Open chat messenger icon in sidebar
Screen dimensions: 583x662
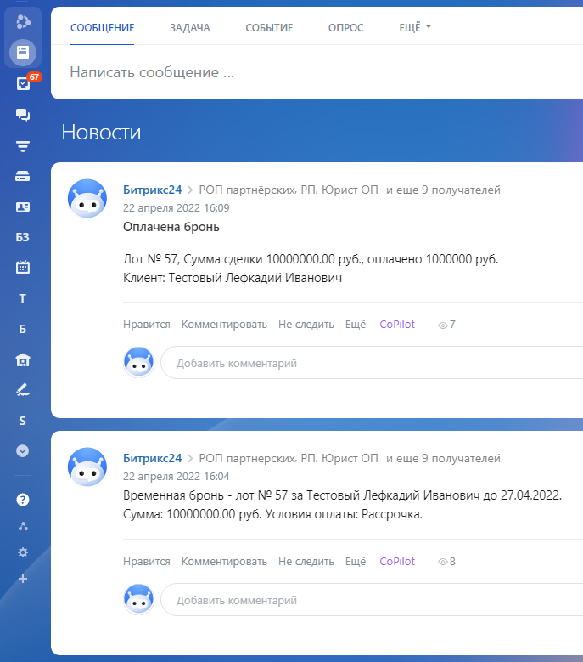[x=23, y=115]
